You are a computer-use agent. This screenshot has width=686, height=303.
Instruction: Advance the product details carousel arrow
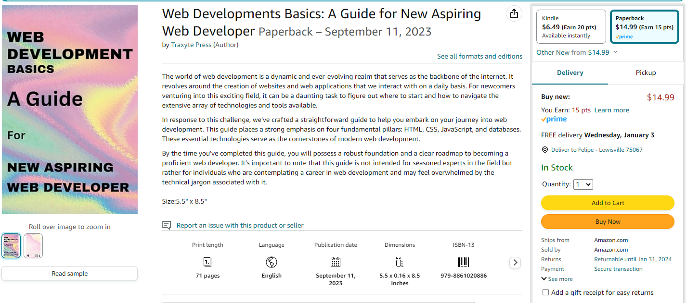click(515, 263)
